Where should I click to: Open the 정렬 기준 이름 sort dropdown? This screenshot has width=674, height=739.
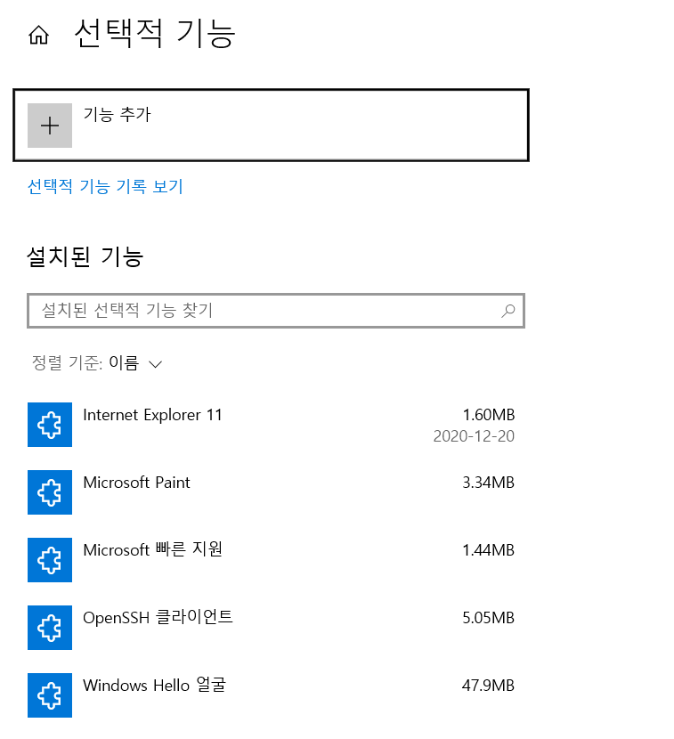point(97,363)
